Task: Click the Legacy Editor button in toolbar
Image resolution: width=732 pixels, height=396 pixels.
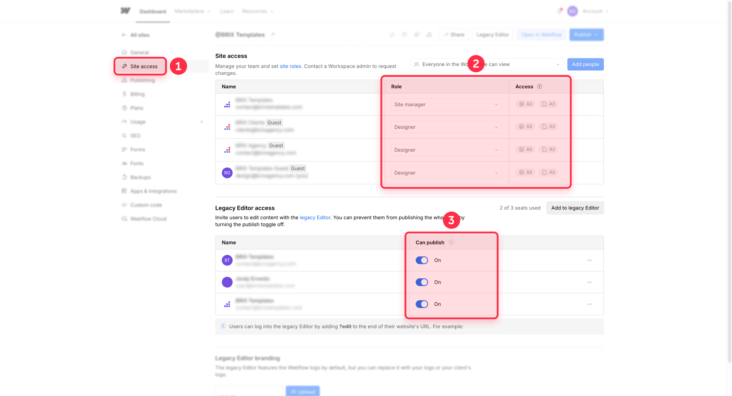Action: tap(493, 35)
